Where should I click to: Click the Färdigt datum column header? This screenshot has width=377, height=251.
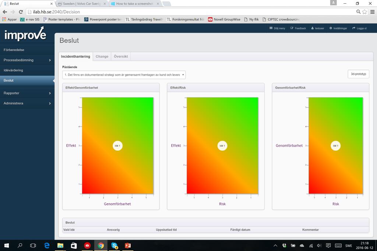tap(240, 230)
